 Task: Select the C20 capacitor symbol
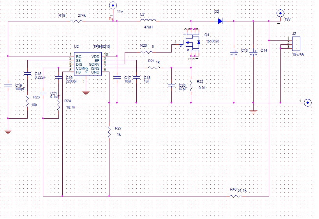tap(171, 85)
